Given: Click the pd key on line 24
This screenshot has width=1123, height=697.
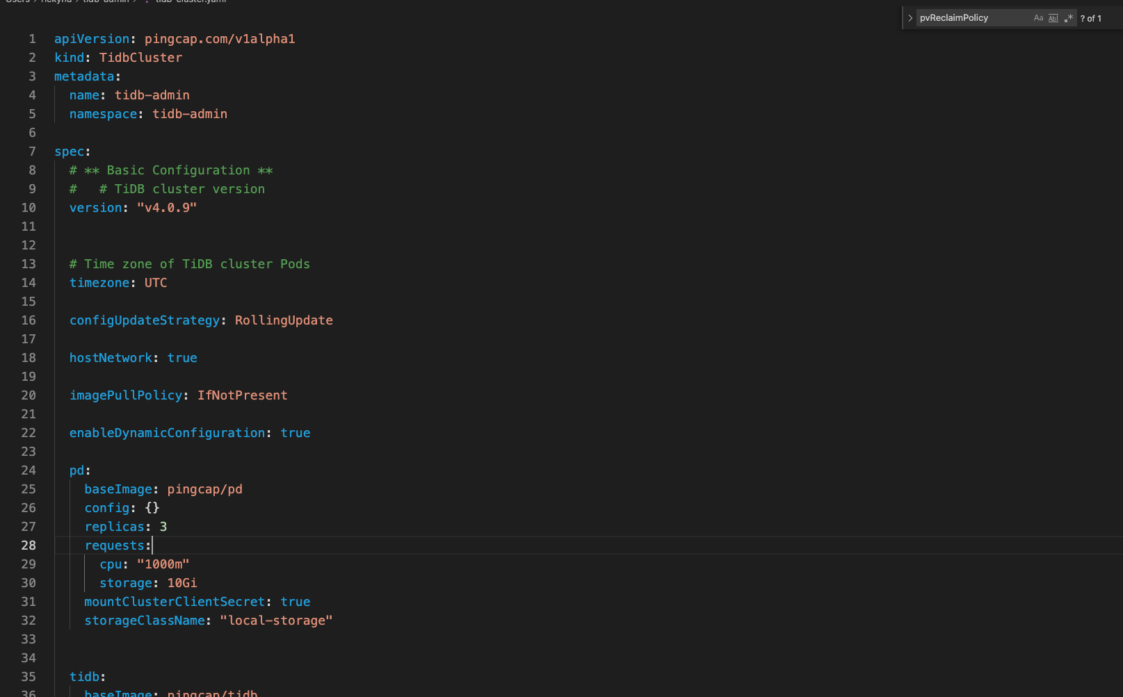Looking at the screenshot, I should click(x=77, y=470).
